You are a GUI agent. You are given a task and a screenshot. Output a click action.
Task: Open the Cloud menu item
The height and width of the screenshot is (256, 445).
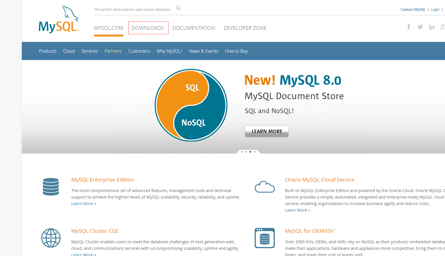tap(69, 51)
